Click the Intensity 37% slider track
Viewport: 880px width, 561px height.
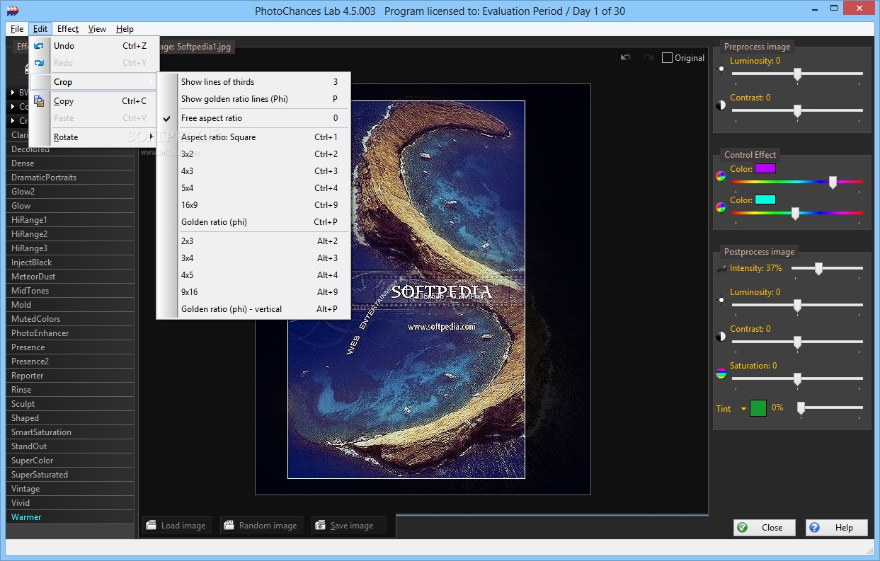(827, 269)
